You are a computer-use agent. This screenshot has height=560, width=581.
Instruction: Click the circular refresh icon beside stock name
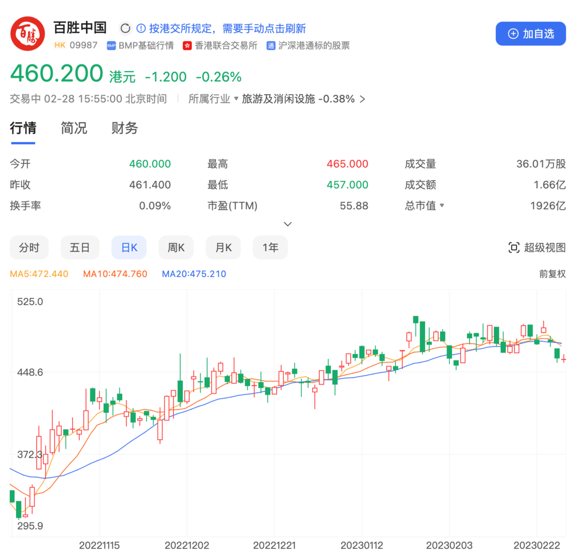coord(125,29)
